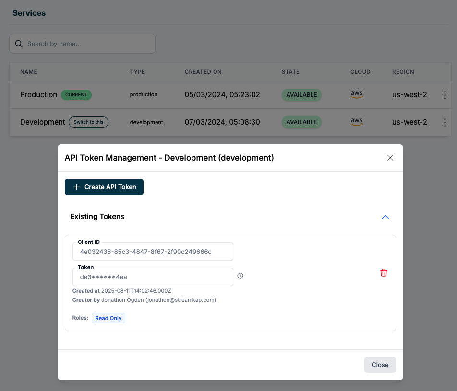This screenshot has width=457, height=391.
Task: Open the Production row's three-dot menu
Action: 445,95
